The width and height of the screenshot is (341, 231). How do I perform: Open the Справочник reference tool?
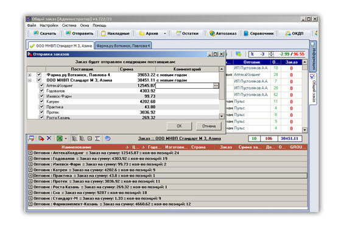pos(258,33)
